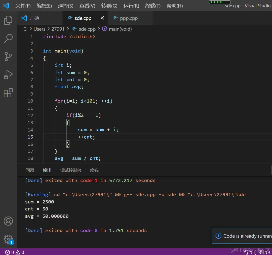Open the 文件(F) menu
Screen dimensions: 272x255
(23, 6)
